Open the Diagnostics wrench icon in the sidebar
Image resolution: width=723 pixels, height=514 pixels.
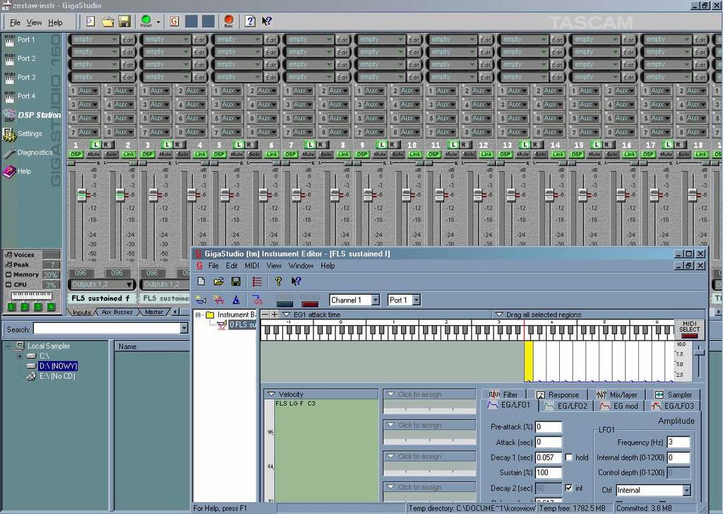9,153
